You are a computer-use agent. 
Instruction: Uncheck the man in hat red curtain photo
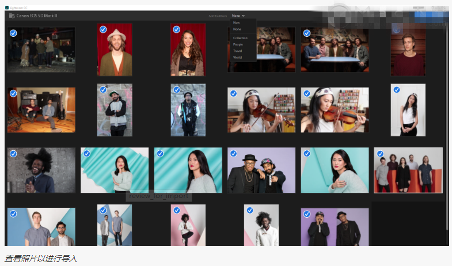[x=103, y=29]
